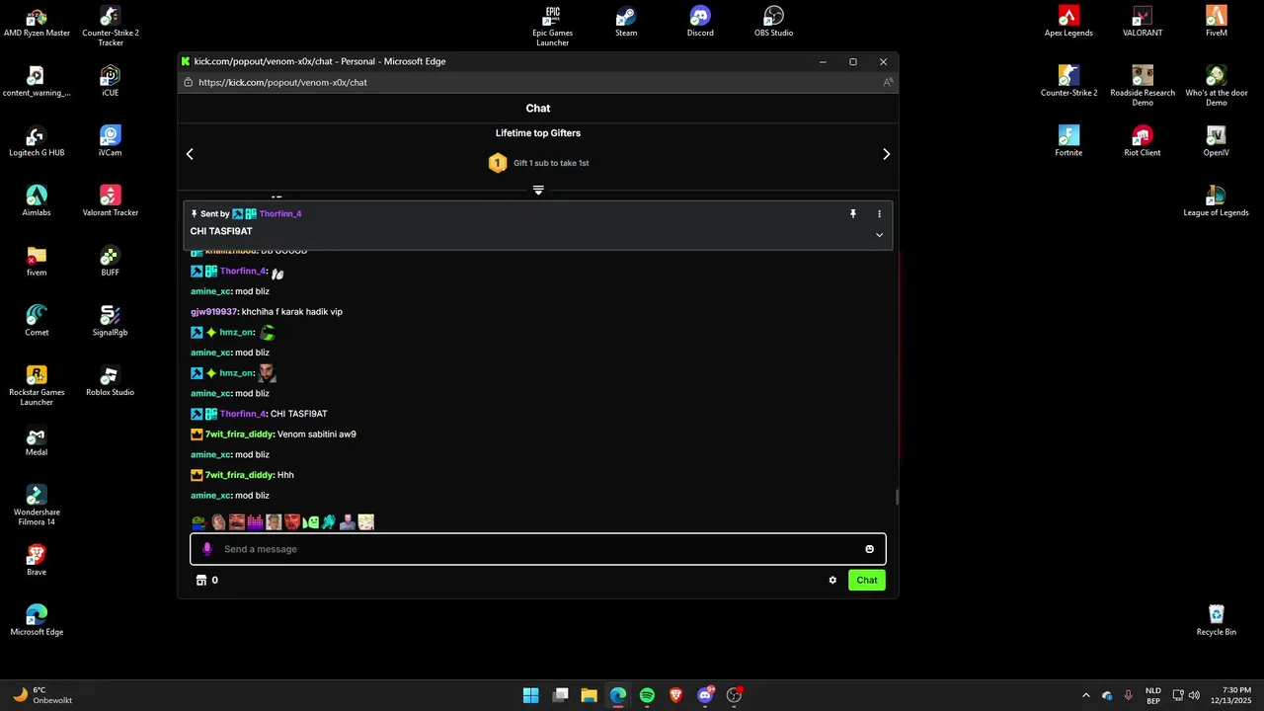The width and height of the screenshot is (1264, 711).
Task: Open the content_warning desktop shortcut
Action: [37, 82]
